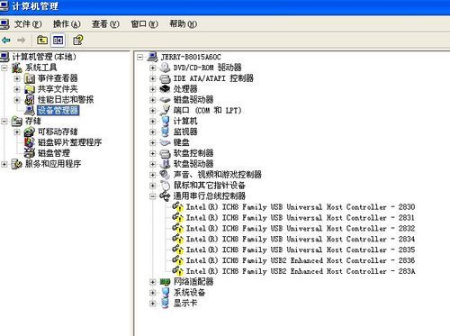Click the display adapter (显示卡) icon
The height and width of the screenshot is (336, 450).
[165, 303]
